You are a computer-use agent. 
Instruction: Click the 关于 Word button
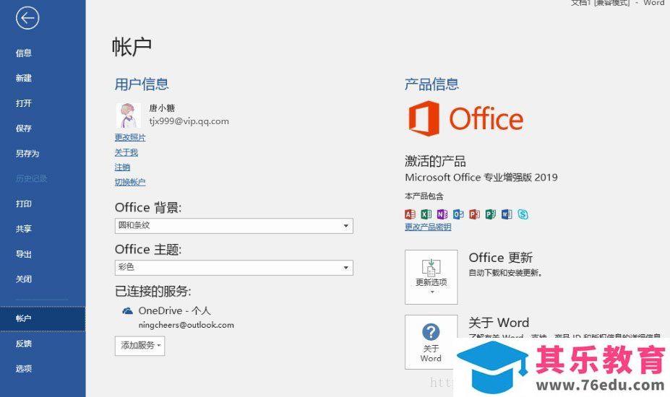click(x=431, y=342)
